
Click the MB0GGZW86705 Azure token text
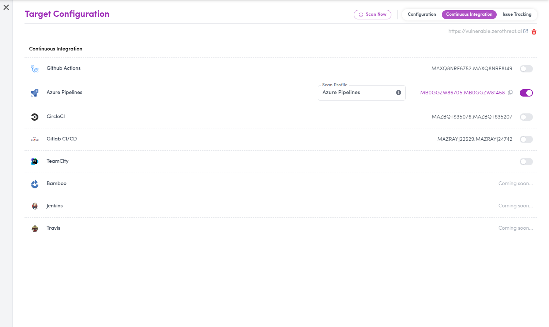tap(462, 93)
